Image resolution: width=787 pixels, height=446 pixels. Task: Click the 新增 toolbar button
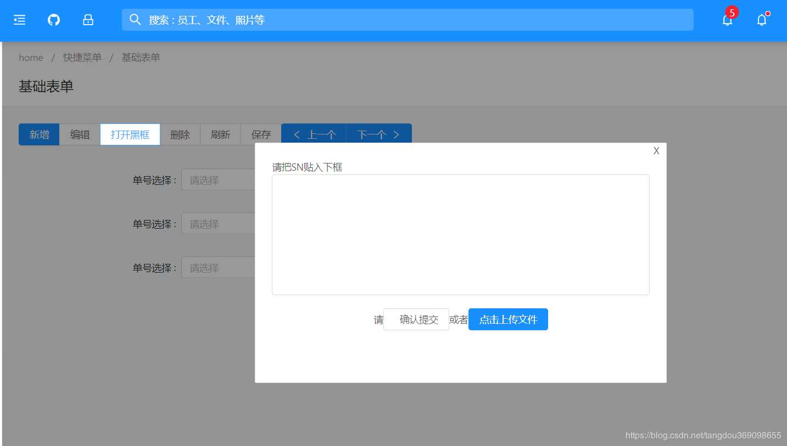(39, 134)
